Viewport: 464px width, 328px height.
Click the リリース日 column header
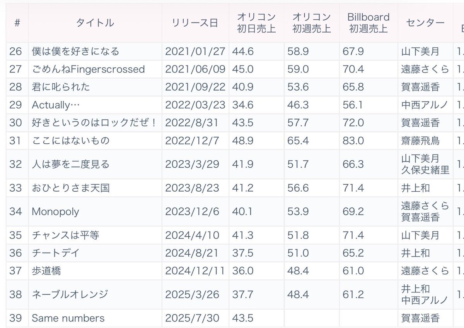(195, 23)
